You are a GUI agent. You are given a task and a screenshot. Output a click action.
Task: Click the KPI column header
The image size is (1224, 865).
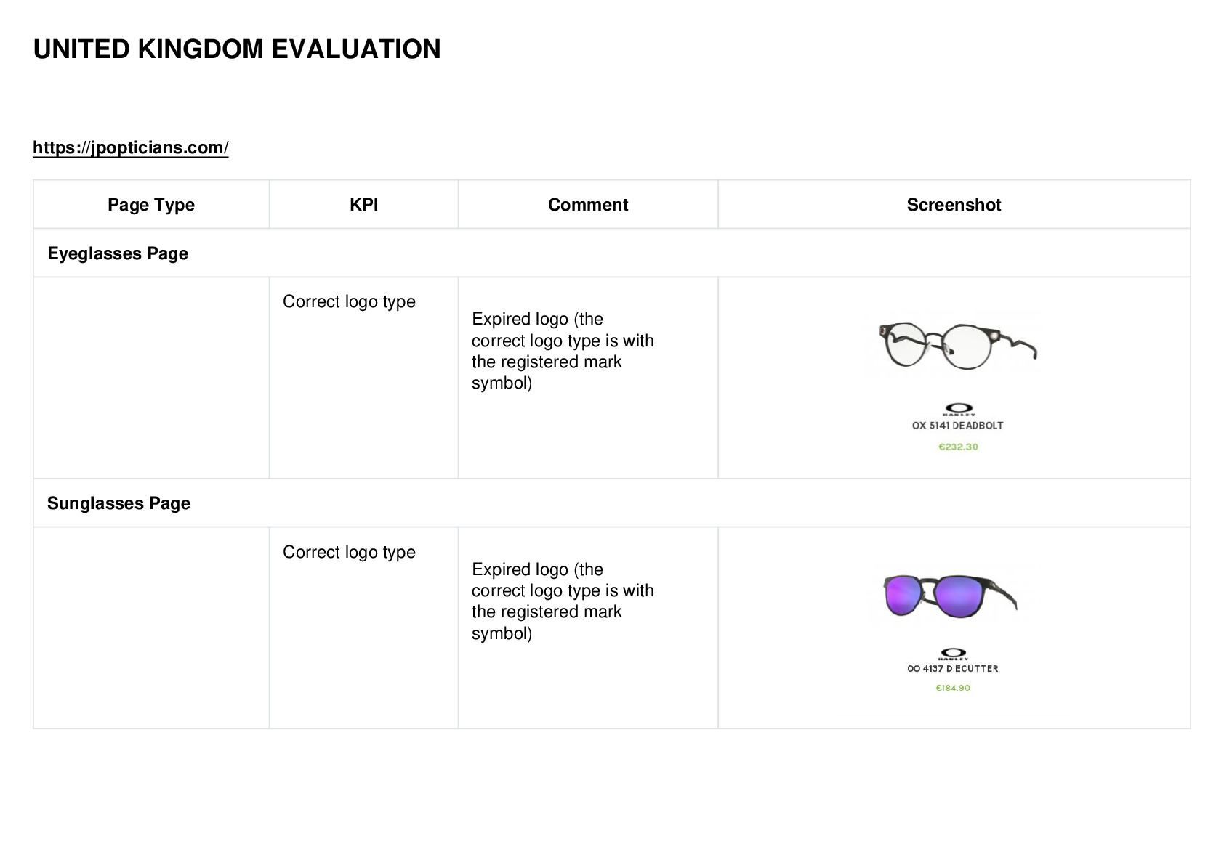coord(363,204)
